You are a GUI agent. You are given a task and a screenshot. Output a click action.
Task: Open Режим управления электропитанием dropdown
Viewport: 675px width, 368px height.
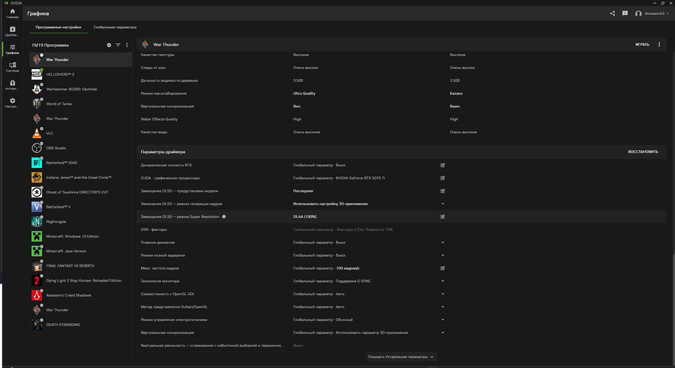click(443, 320)
